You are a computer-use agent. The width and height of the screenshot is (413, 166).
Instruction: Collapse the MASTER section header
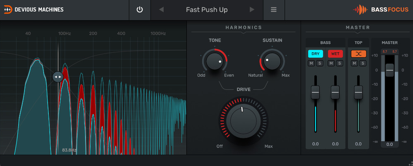(x=357, y=28)
